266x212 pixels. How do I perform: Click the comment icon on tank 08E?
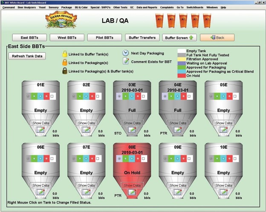point(132,192)
